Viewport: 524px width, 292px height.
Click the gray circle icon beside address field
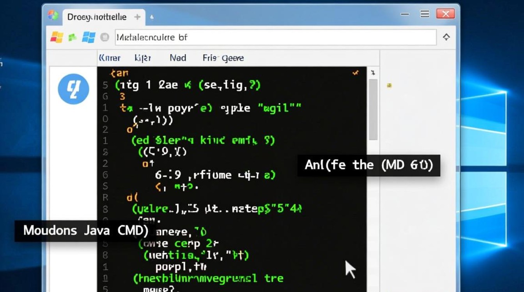104,37
